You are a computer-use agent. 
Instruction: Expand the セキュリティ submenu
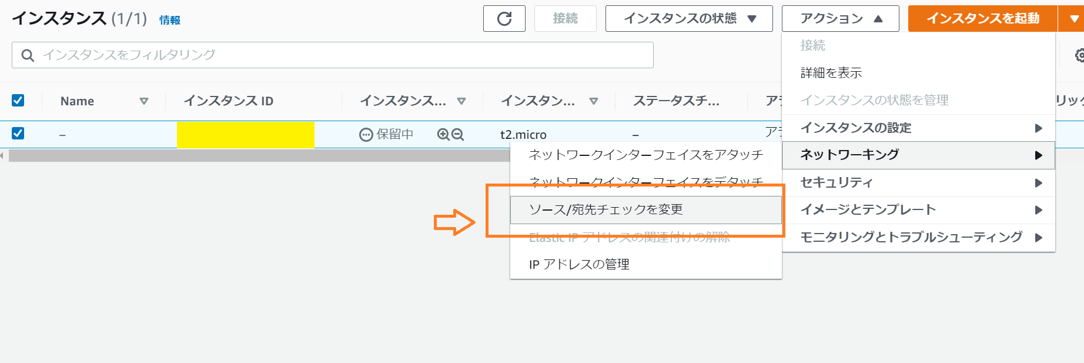pos(918,182)
